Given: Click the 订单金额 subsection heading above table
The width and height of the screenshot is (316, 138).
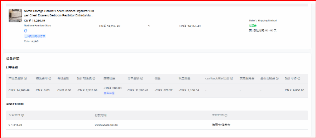Looking at the screenshot, I should tap(12, 67).
